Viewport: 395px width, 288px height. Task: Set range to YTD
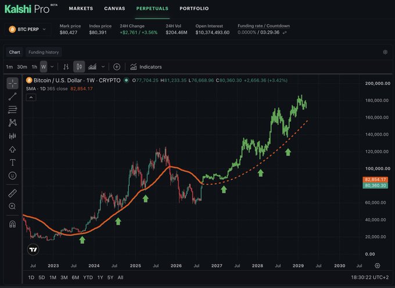88,278
